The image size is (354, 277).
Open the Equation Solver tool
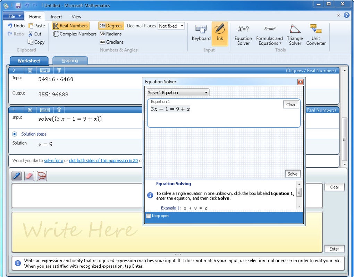(243, 34)
